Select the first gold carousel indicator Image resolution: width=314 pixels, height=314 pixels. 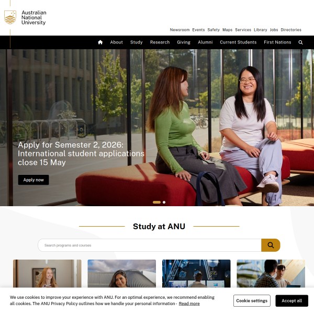point(156,202)
